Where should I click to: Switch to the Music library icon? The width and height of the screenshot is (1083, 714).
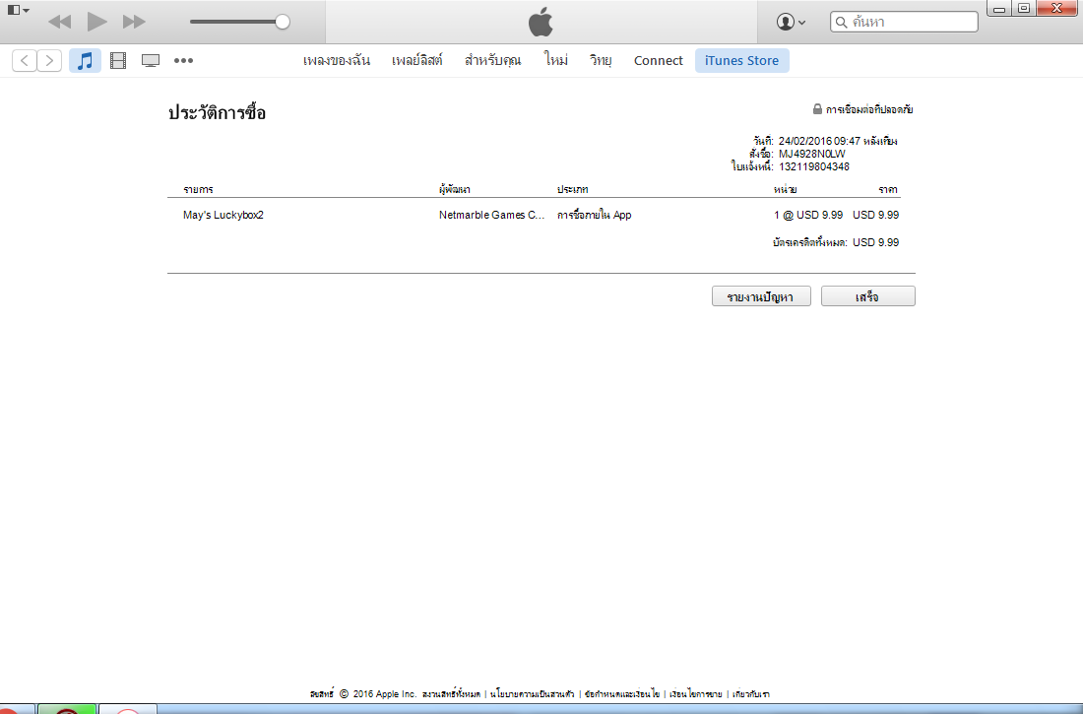click(85, 61)
